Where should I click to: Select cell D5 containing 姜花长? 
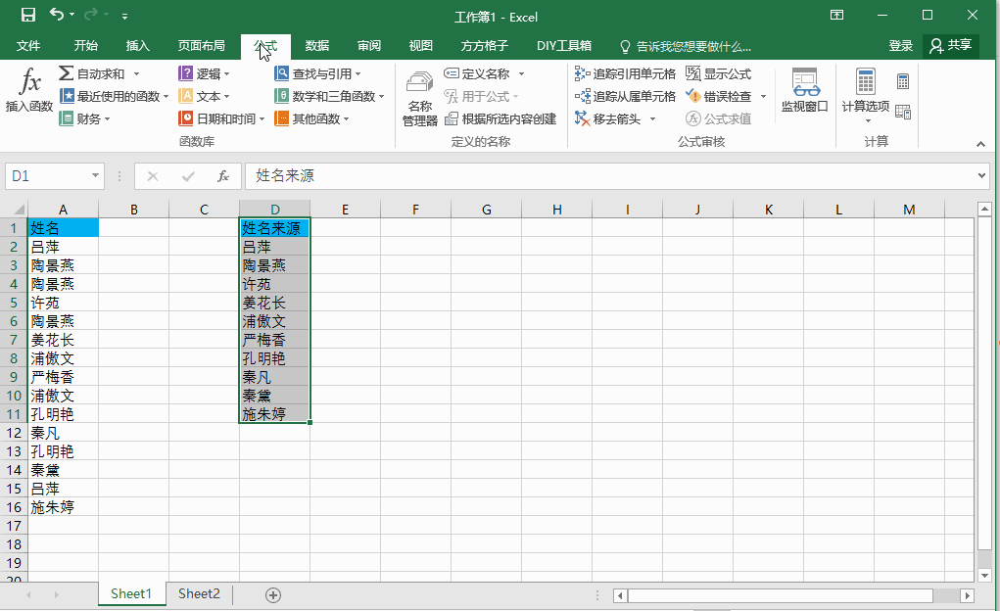click(275, 303)
